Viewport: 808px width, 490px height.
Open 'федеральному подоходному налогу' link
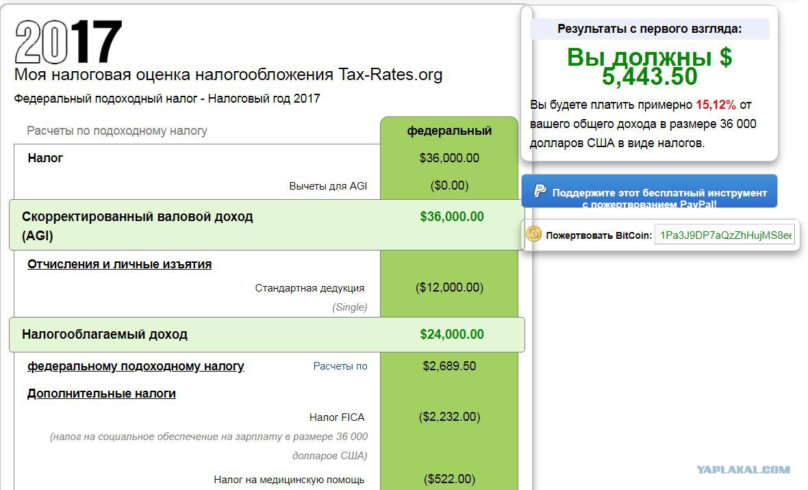(x=136, y=366)
